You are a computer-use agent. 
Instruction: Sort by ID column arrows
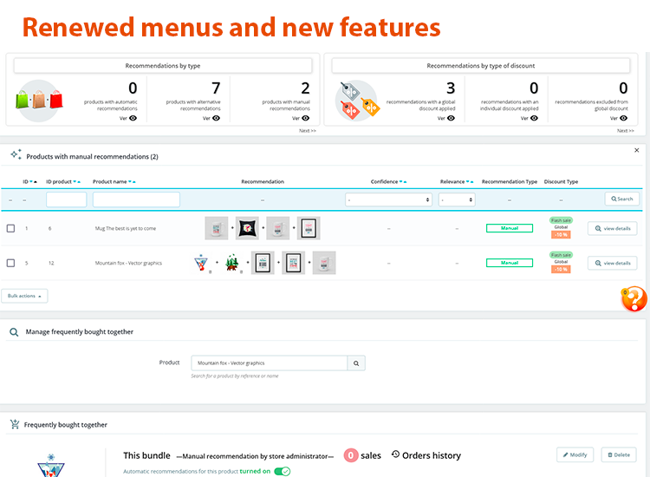33,181
